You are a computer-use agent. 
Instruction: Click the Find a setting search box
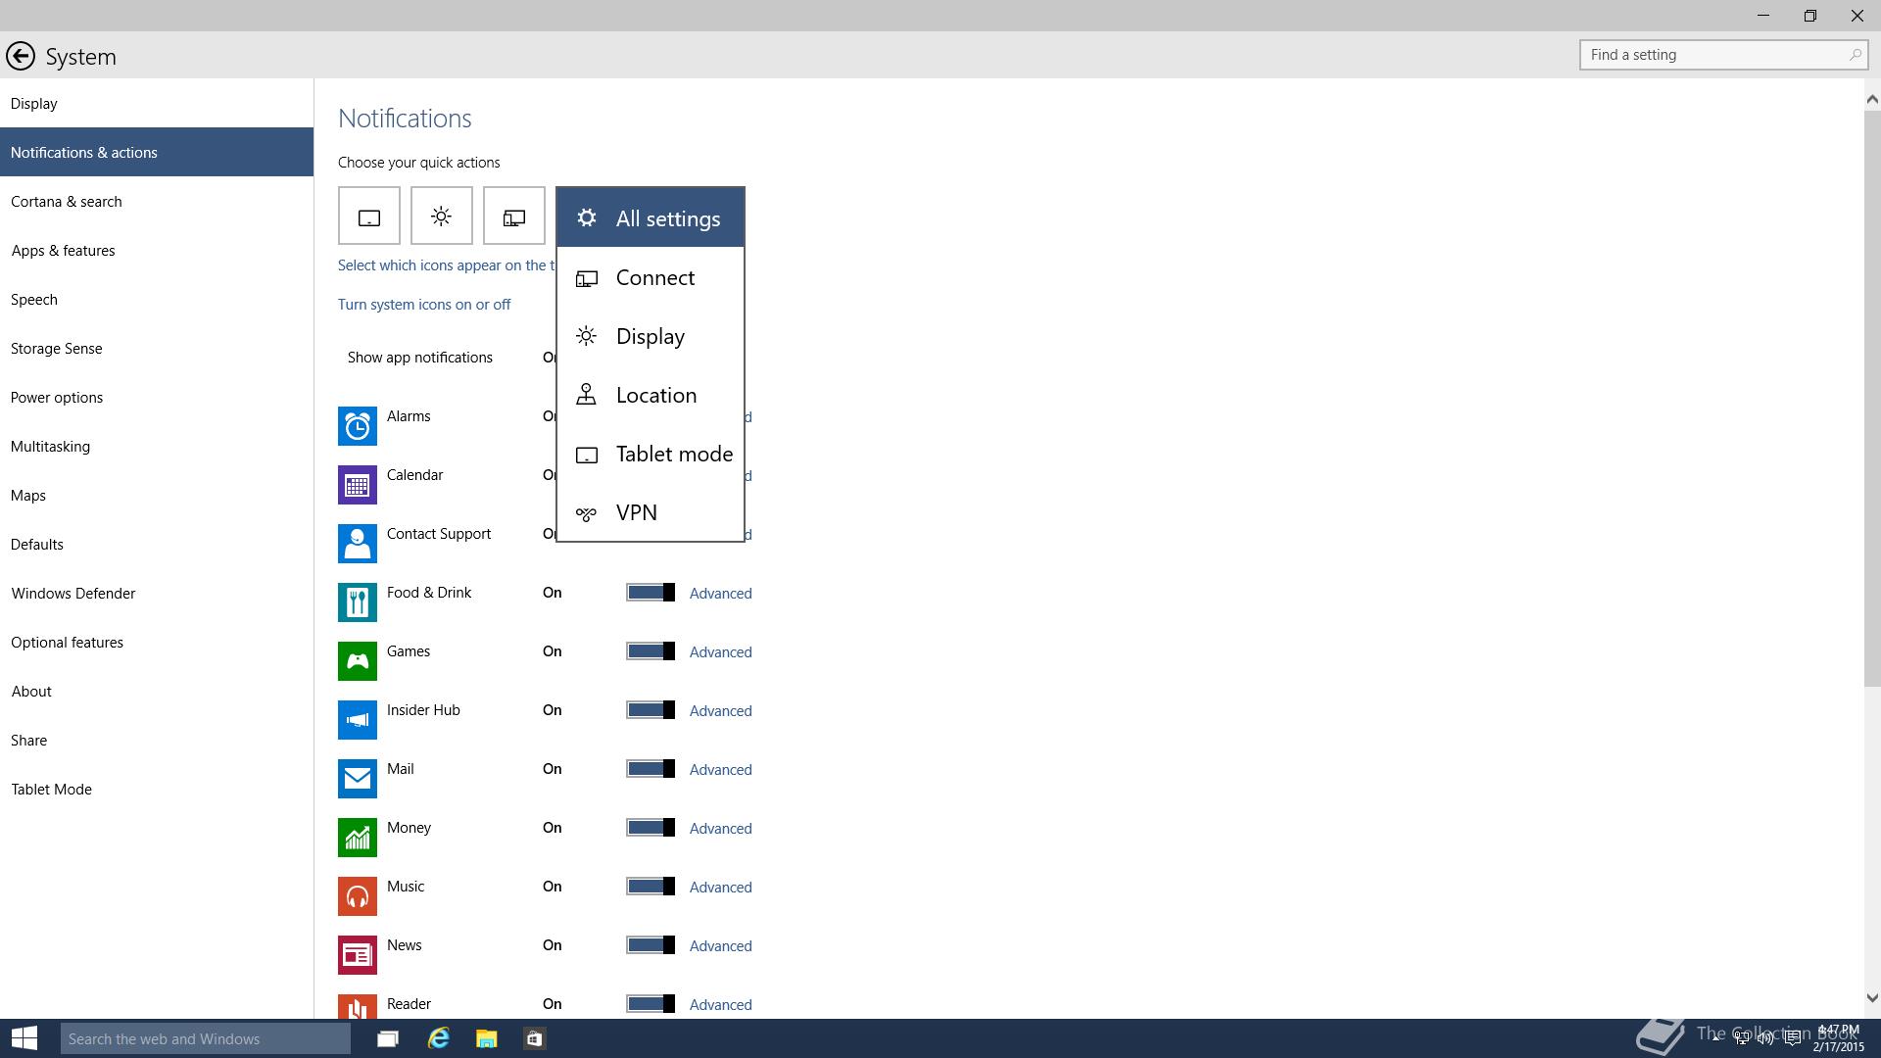coord(1723,55)
